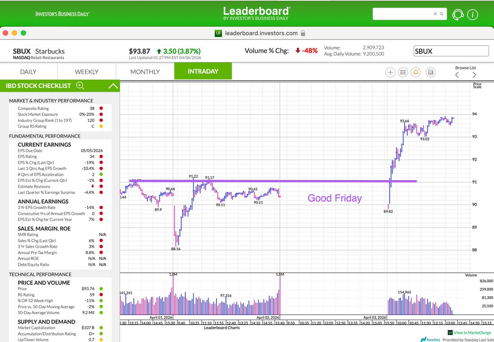Click the Market Capitalization row
This screenshot has height=342, width=494.
click(x=60, y=328)
